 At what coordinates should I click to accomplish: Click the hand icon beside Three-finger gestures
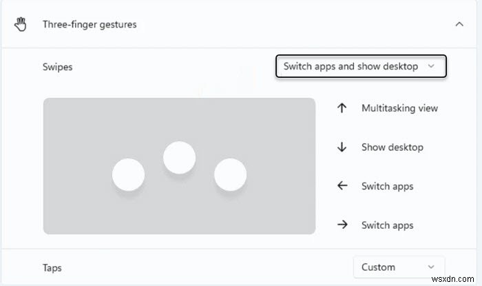coord(20,25)
